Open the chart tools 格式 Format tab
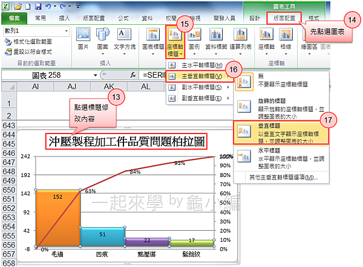 pyautogui.click(x=313, y=18)
